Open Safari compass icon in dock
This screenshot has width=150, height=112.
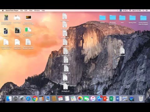(x=28, y=99)
